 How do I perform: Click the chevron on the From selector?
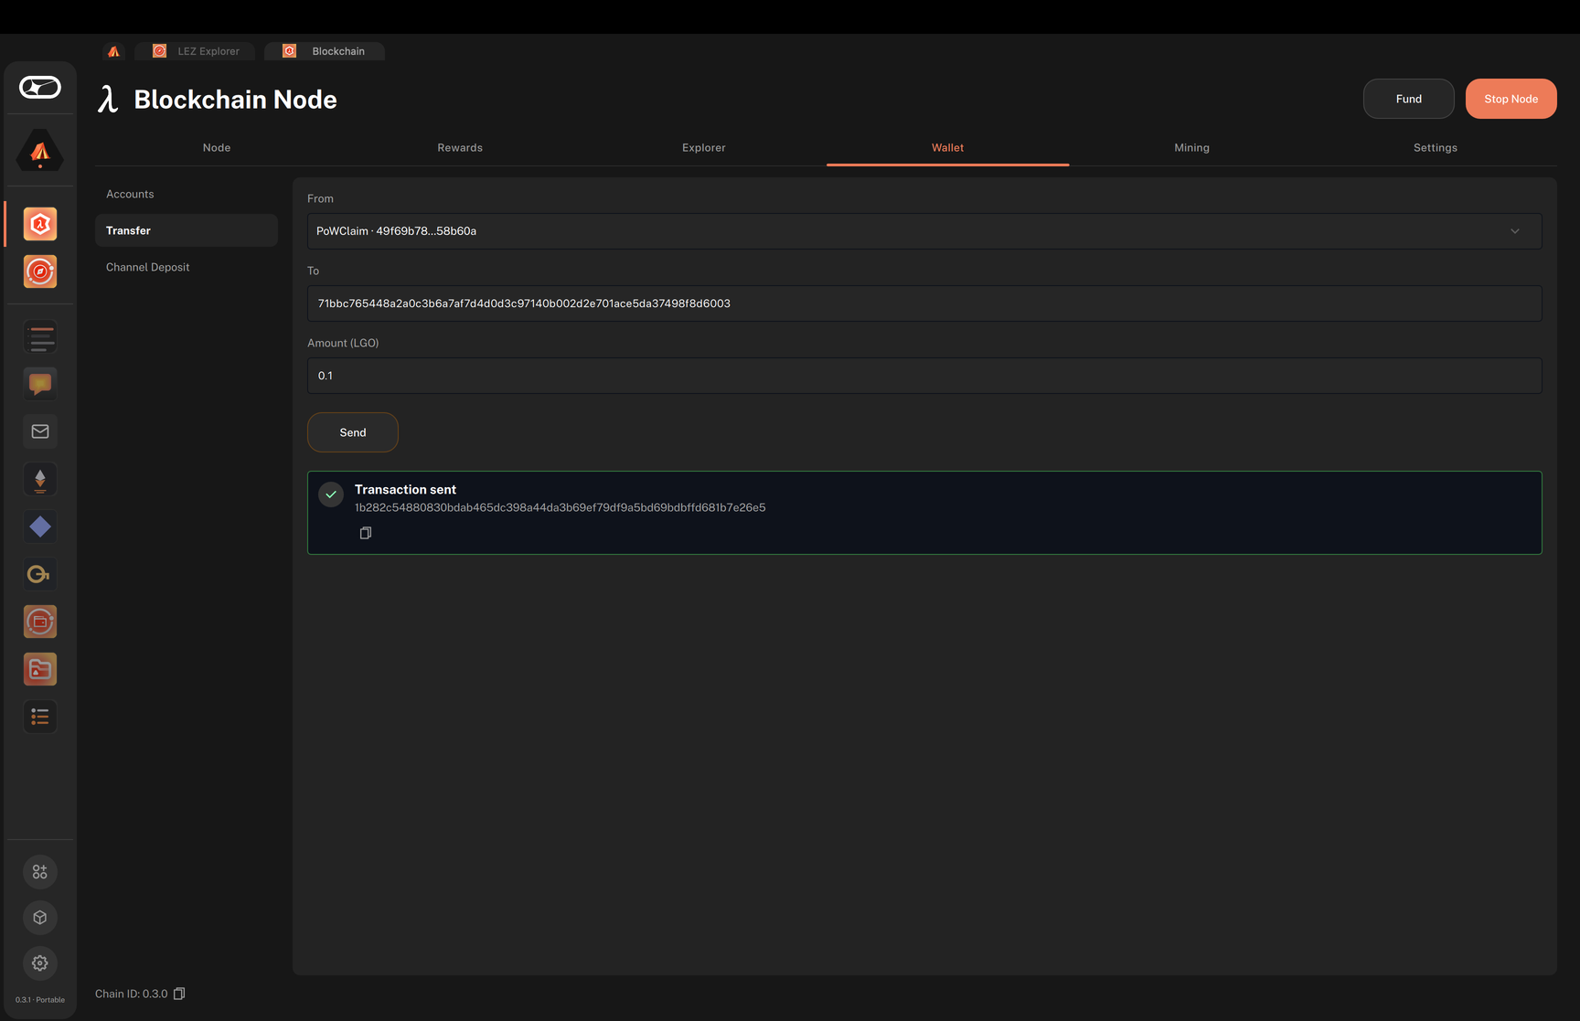[x=1515, y=231]
